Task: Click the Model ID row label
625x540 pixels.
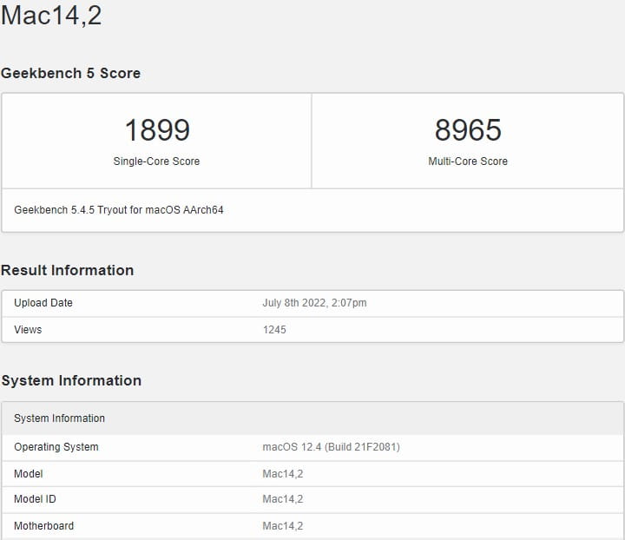Action: coord(35,499)
